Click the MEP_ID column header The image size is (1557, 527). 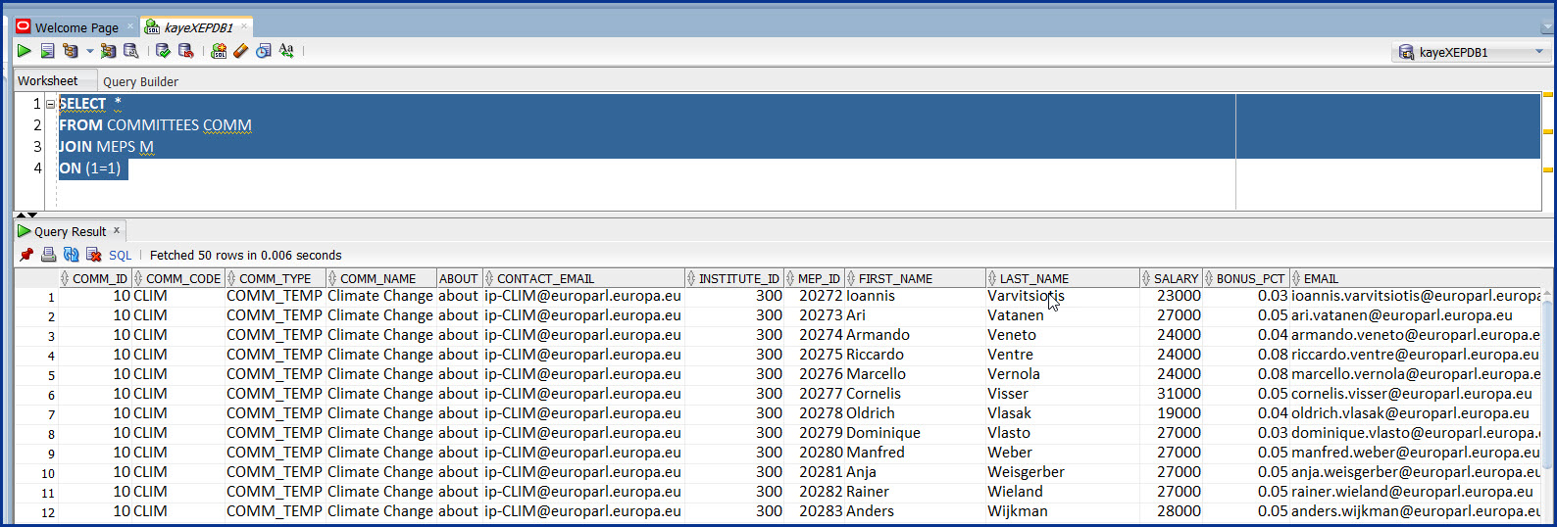pos(814,278)
